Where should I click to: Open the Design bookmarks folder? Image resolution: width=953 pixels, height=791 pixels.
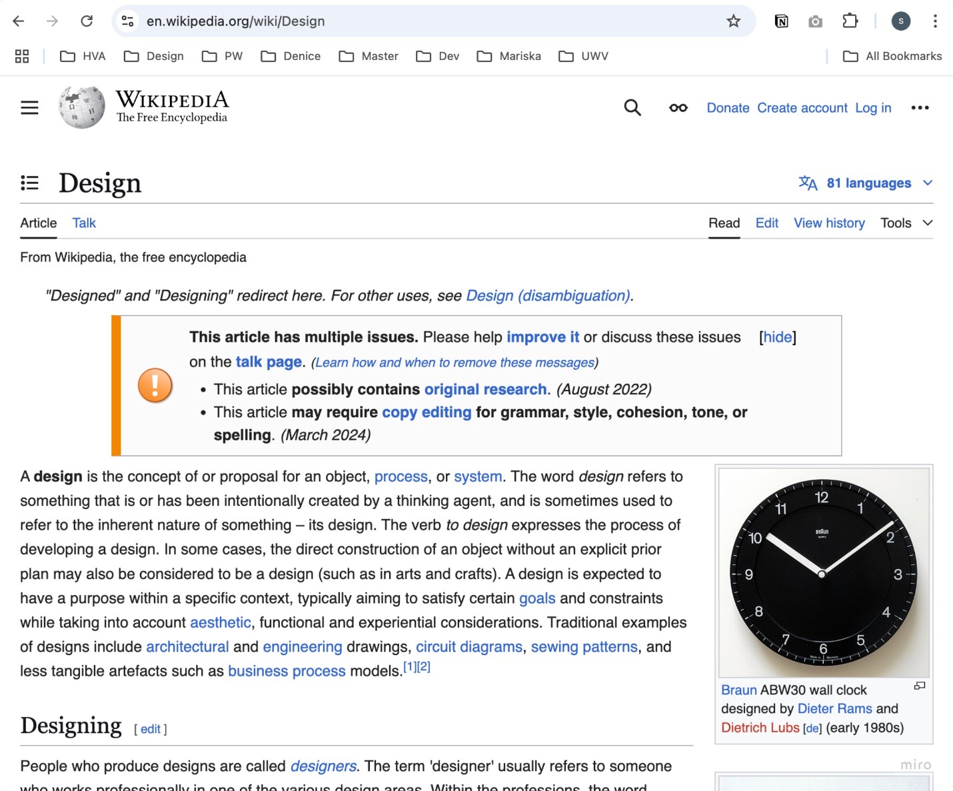coord(154,56)
